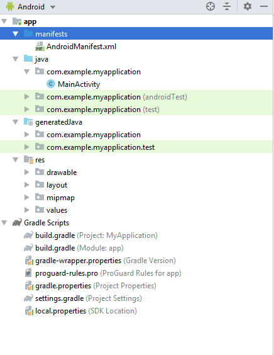Click the res folder icon
Screen dimensions: 274x355
[28, 160]
